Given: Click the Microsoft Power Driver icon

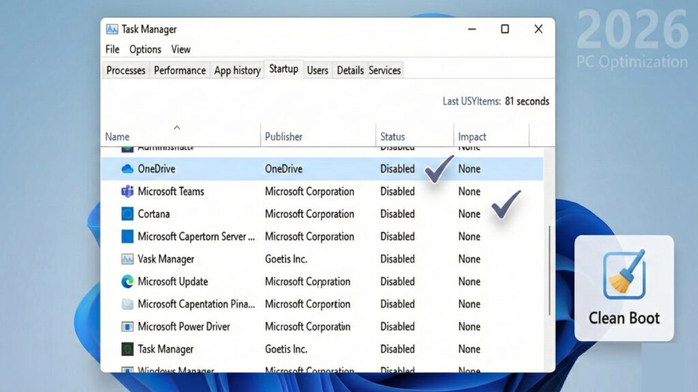Looking at the screenshot, I should pos(127,327).
